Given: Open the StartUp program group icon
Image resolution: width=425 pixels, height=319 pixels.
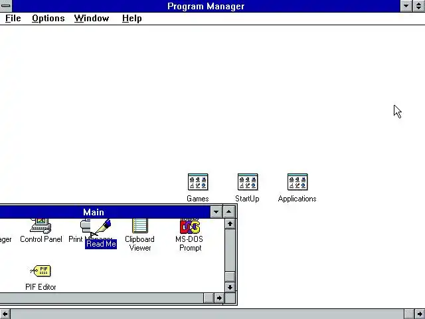Looking at the screenshot, I should [x=248, y=182].
